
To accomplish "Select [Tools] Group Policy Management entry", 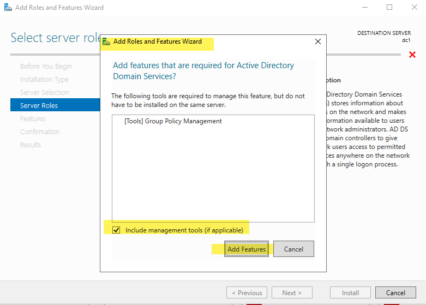I will [173, 121].
